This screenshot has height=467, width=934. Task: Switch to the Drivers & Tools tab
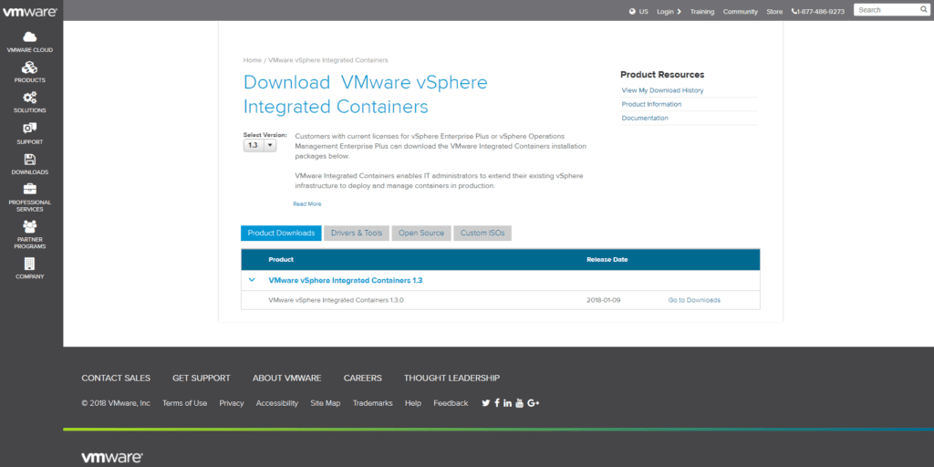[357, 233]
